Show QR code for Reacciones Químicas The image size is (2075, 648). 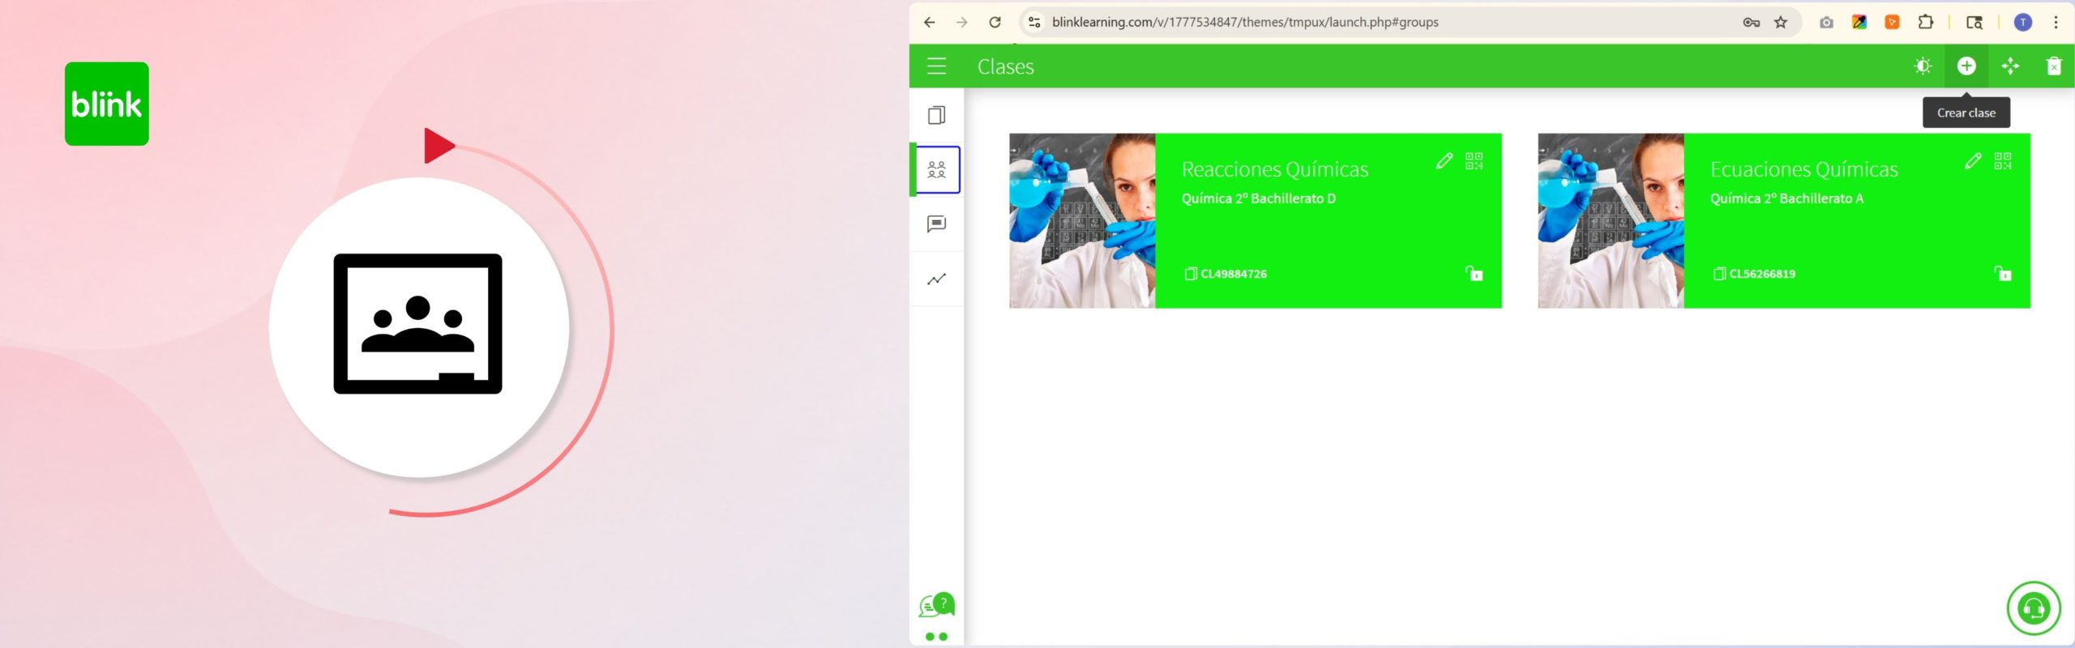click(x=1474, y=161)
